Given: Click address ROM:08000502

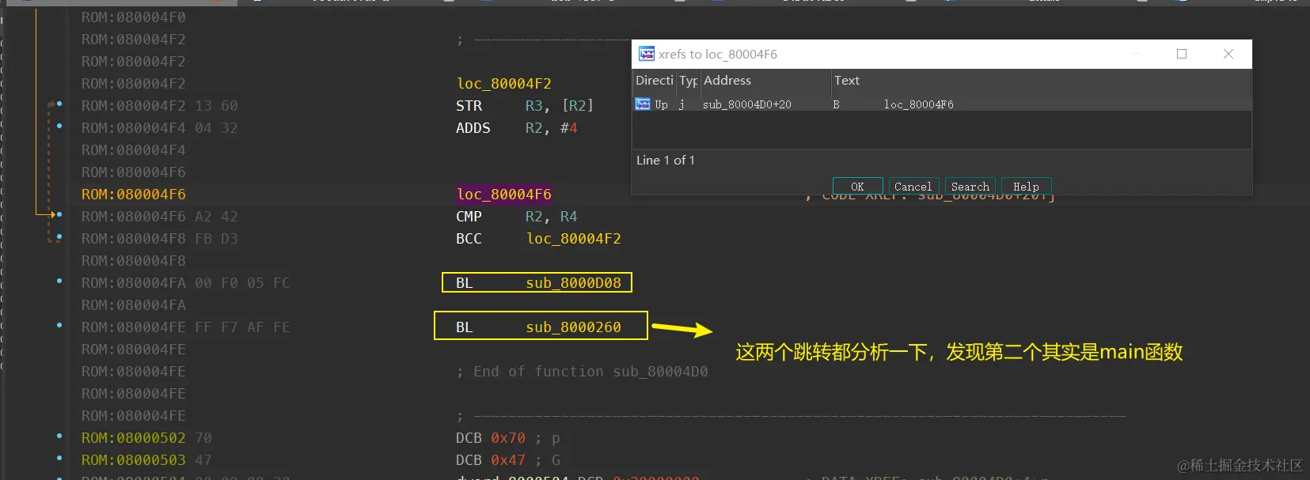Looking at the screenshot, I should (x=134, y=438).
